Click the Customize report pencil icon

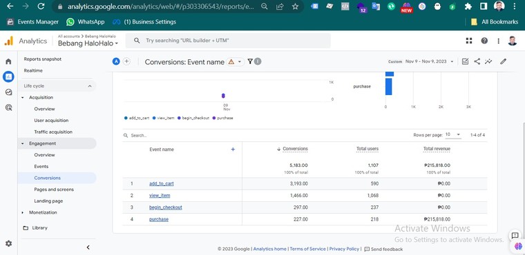503,61
